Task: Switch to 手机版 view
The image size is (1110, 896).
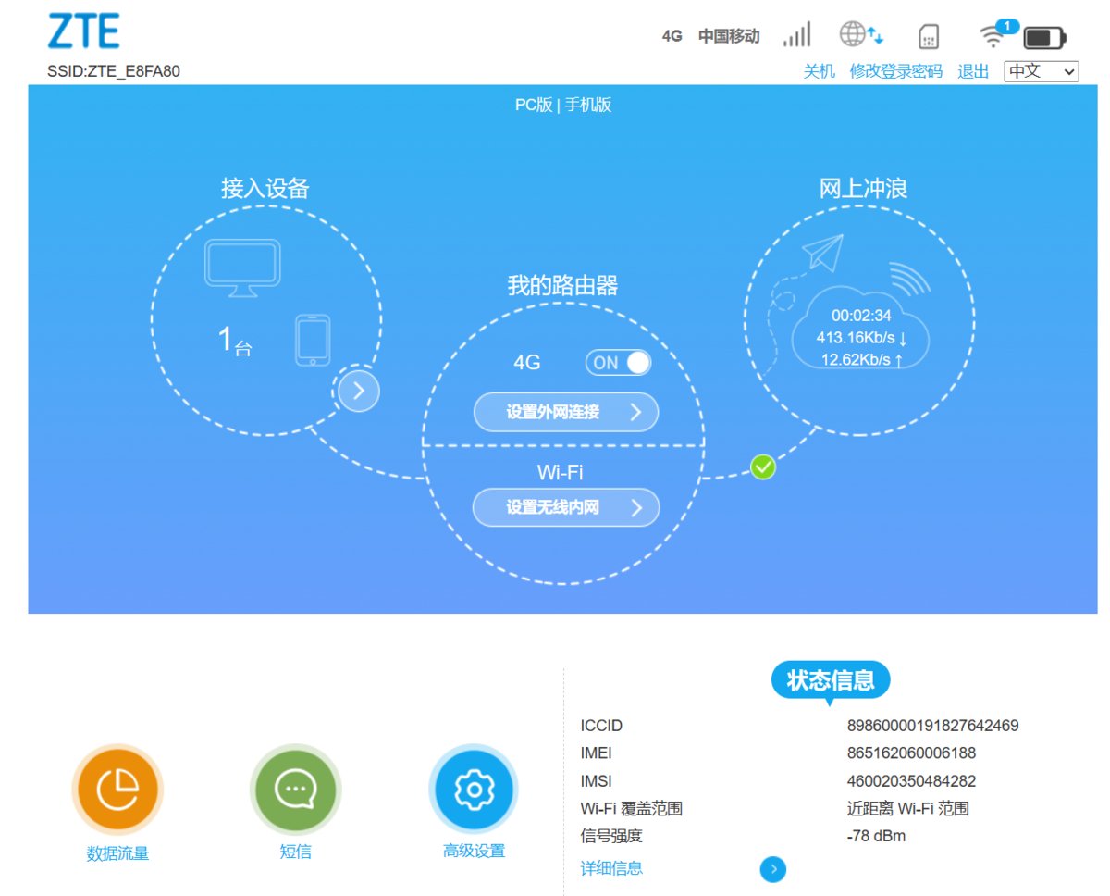Action: (x=588, y=105)
